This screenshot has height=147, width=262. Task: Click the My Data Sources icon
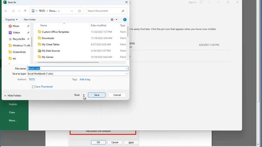tap(39, 51)
